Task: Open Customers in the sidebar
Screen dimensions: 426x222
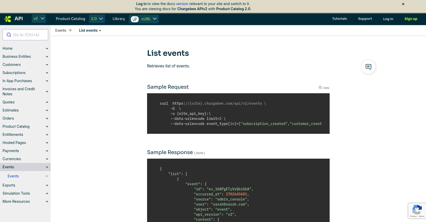Action: pos(12,65)
